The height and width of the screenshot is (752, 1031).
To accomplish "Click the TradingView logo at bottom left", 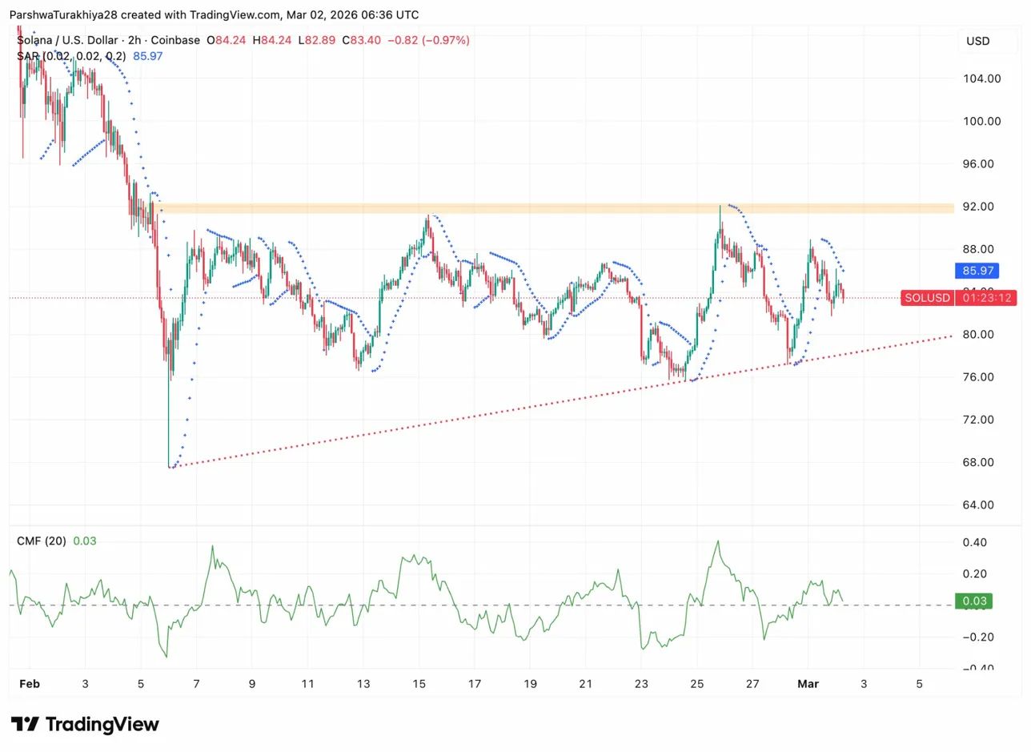I will click(x=83, y=724).
